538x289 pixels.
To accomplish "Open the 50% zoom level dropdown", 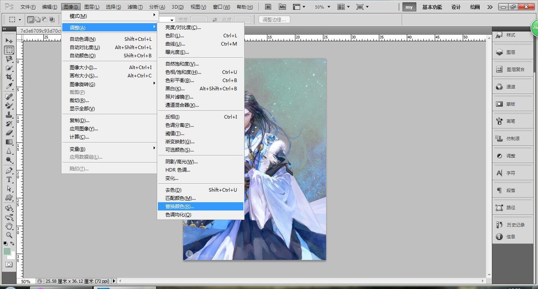I will click(323, 7).
